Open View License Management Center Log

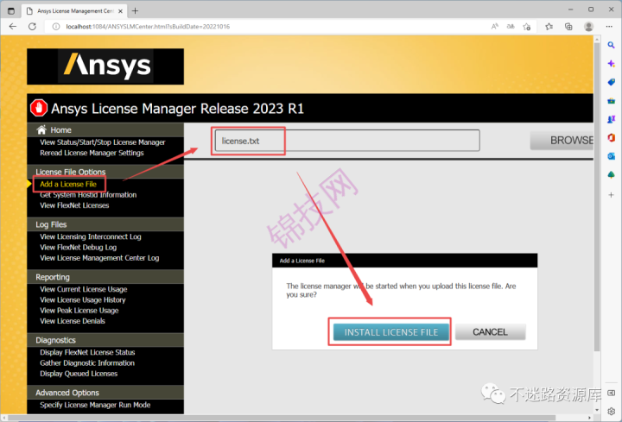99,258
